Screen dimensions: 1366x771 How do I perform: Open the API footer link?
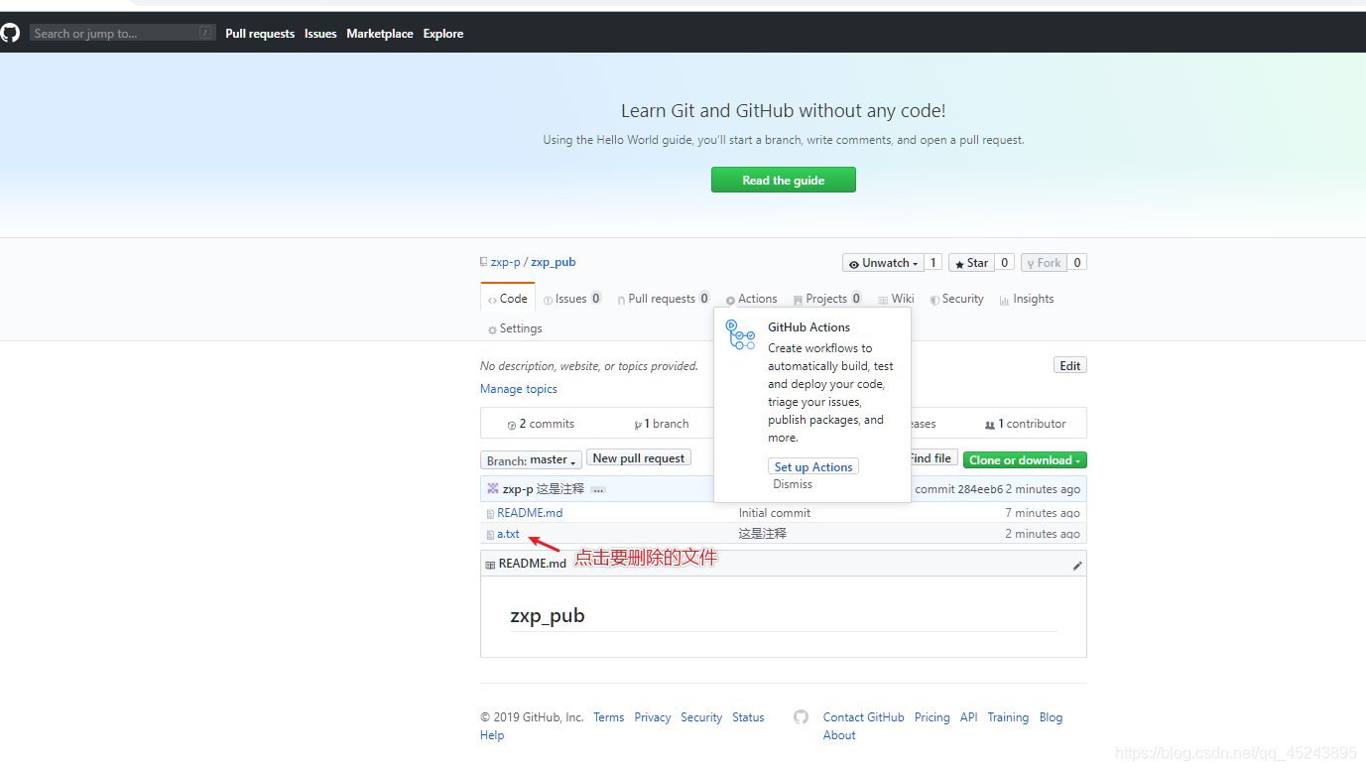(969, 717)
